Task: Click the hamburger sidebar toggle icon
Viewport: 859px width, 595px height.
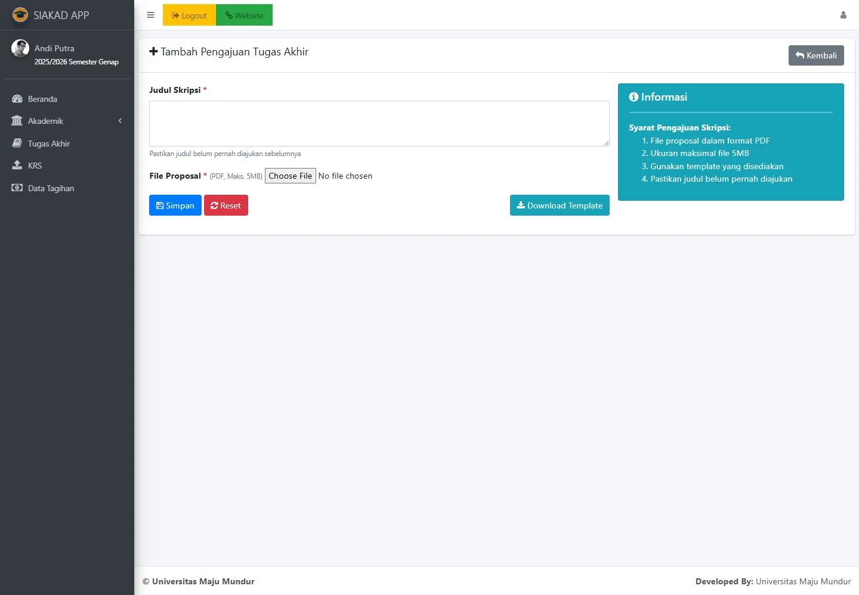Action: click(x=150, y=15)
